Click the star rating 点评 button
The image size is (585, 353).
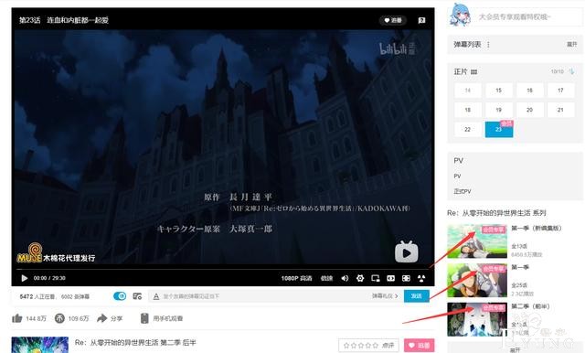click(368, 346)
